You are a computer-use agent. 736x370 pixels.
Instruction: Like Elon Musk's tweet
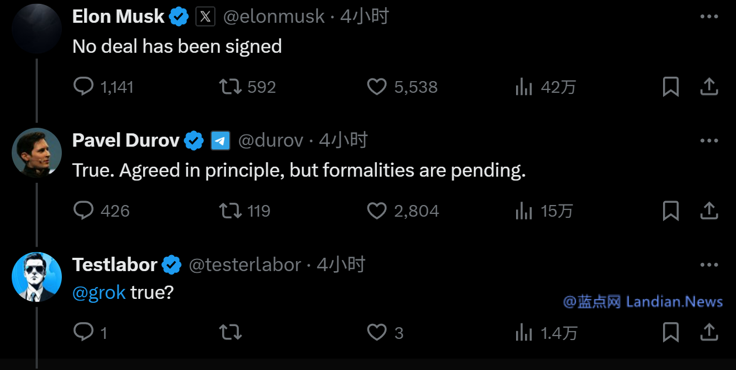[x=377, y=87]
